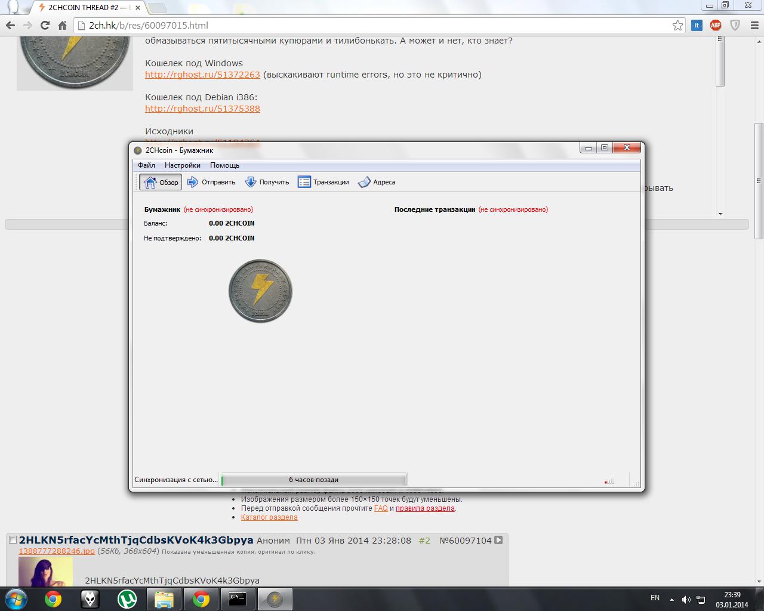Open a new Chrome tab
764x611 pixels.
point(157,8)
